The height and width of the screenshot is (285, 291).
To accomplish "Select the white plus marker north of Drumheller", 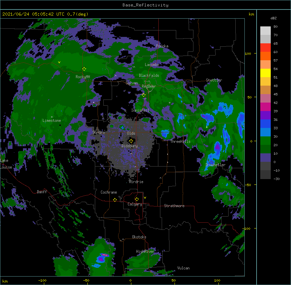I will point(207,127).
